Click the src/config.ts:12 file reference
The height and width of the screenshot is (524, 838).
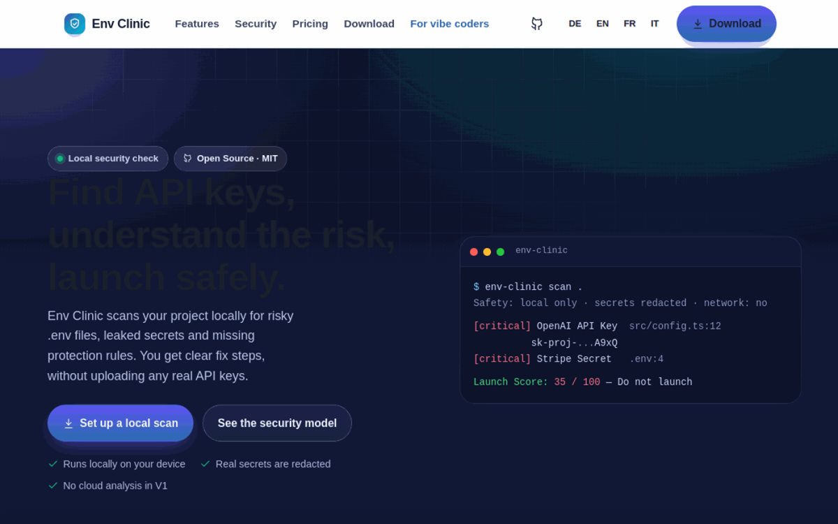675,326
